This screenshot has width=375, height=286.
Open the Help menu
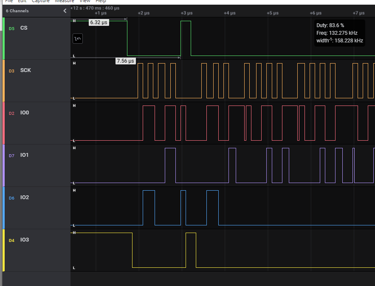coord(101,1)
